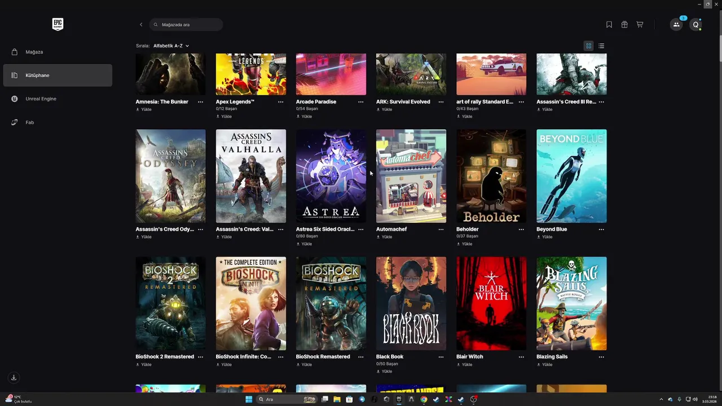This screenshot has height=406, width=722.
Task: Open options menu for Arcade Paradise
Action: click(x=360, y=102)
